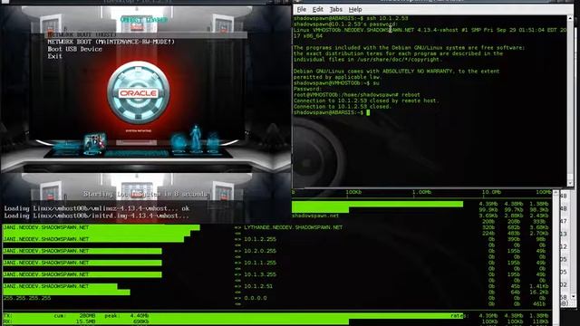Click the '0.0.0.0' destination address
Viewport: 580px width, 326px height.
tap(256, 298)
